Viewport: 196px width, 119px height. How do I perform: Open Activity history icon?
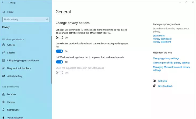click(3, 76)
